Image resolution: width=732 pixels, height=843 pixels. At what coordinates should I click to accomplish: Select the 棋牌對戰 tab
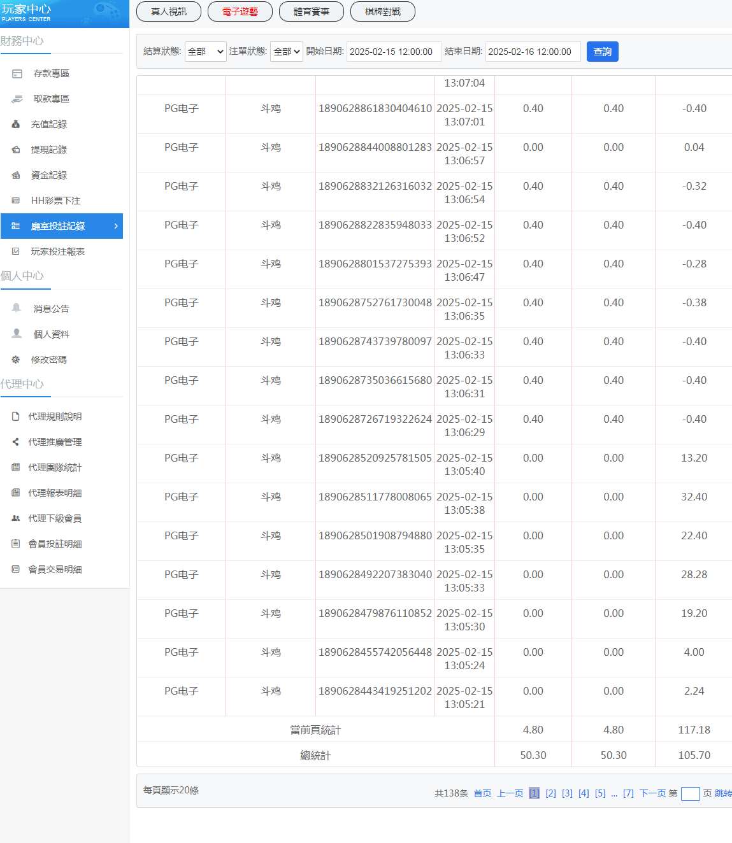point(383,11)
